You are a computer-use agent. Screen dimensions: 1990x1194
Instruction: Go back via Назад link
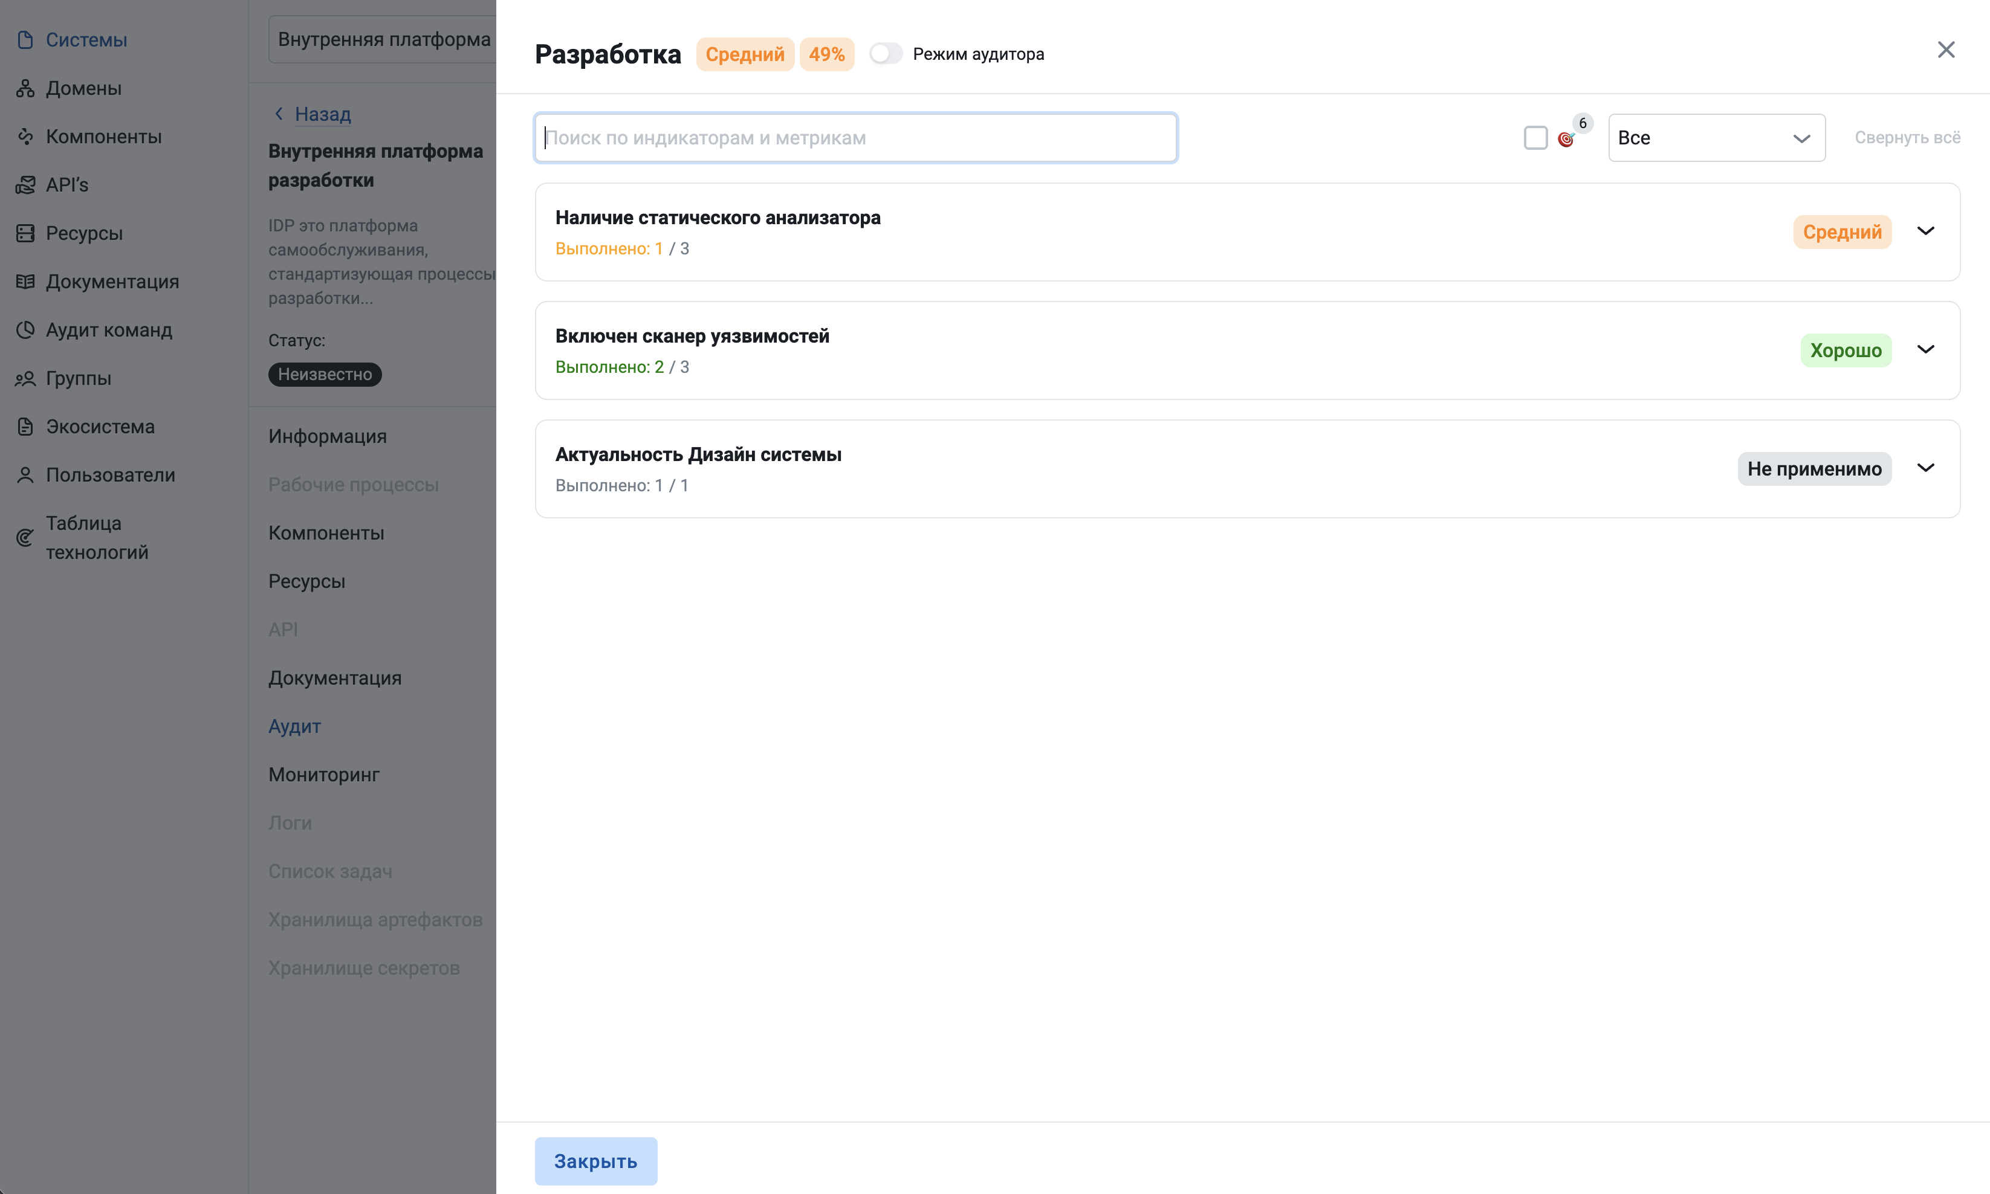(322, 114)
